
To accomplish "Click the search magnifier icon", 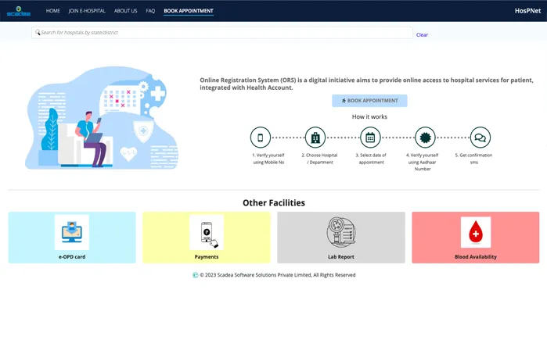I will pyautogui.click(x=38, y=33).
